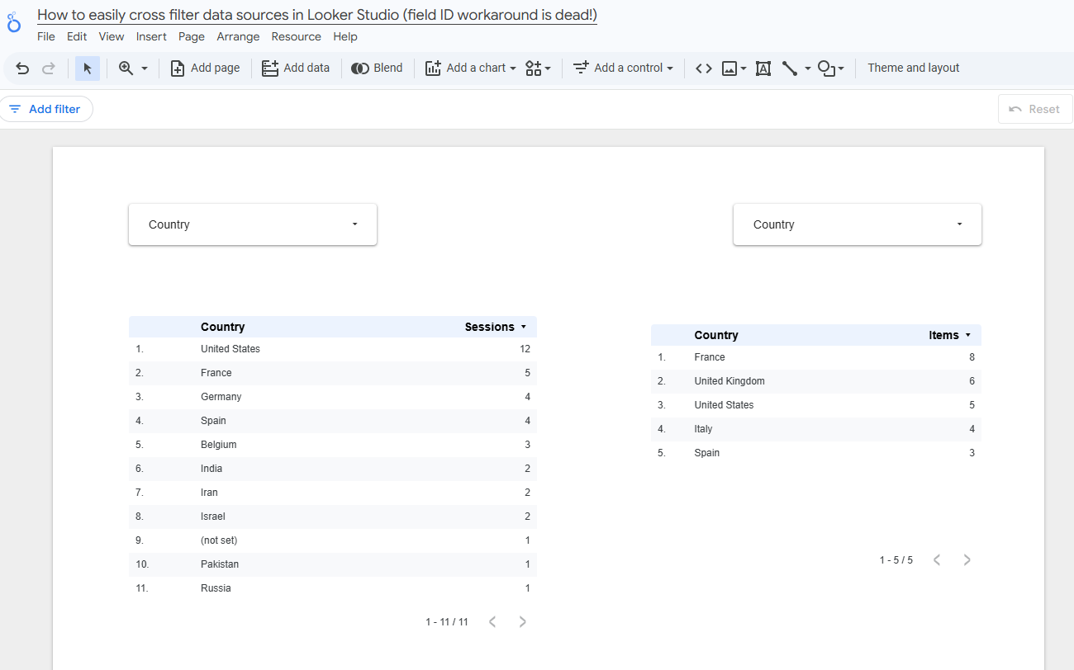The image size is (1074, 670).
Task: Go to previous page of Sessions table
Action: (492, 621)
